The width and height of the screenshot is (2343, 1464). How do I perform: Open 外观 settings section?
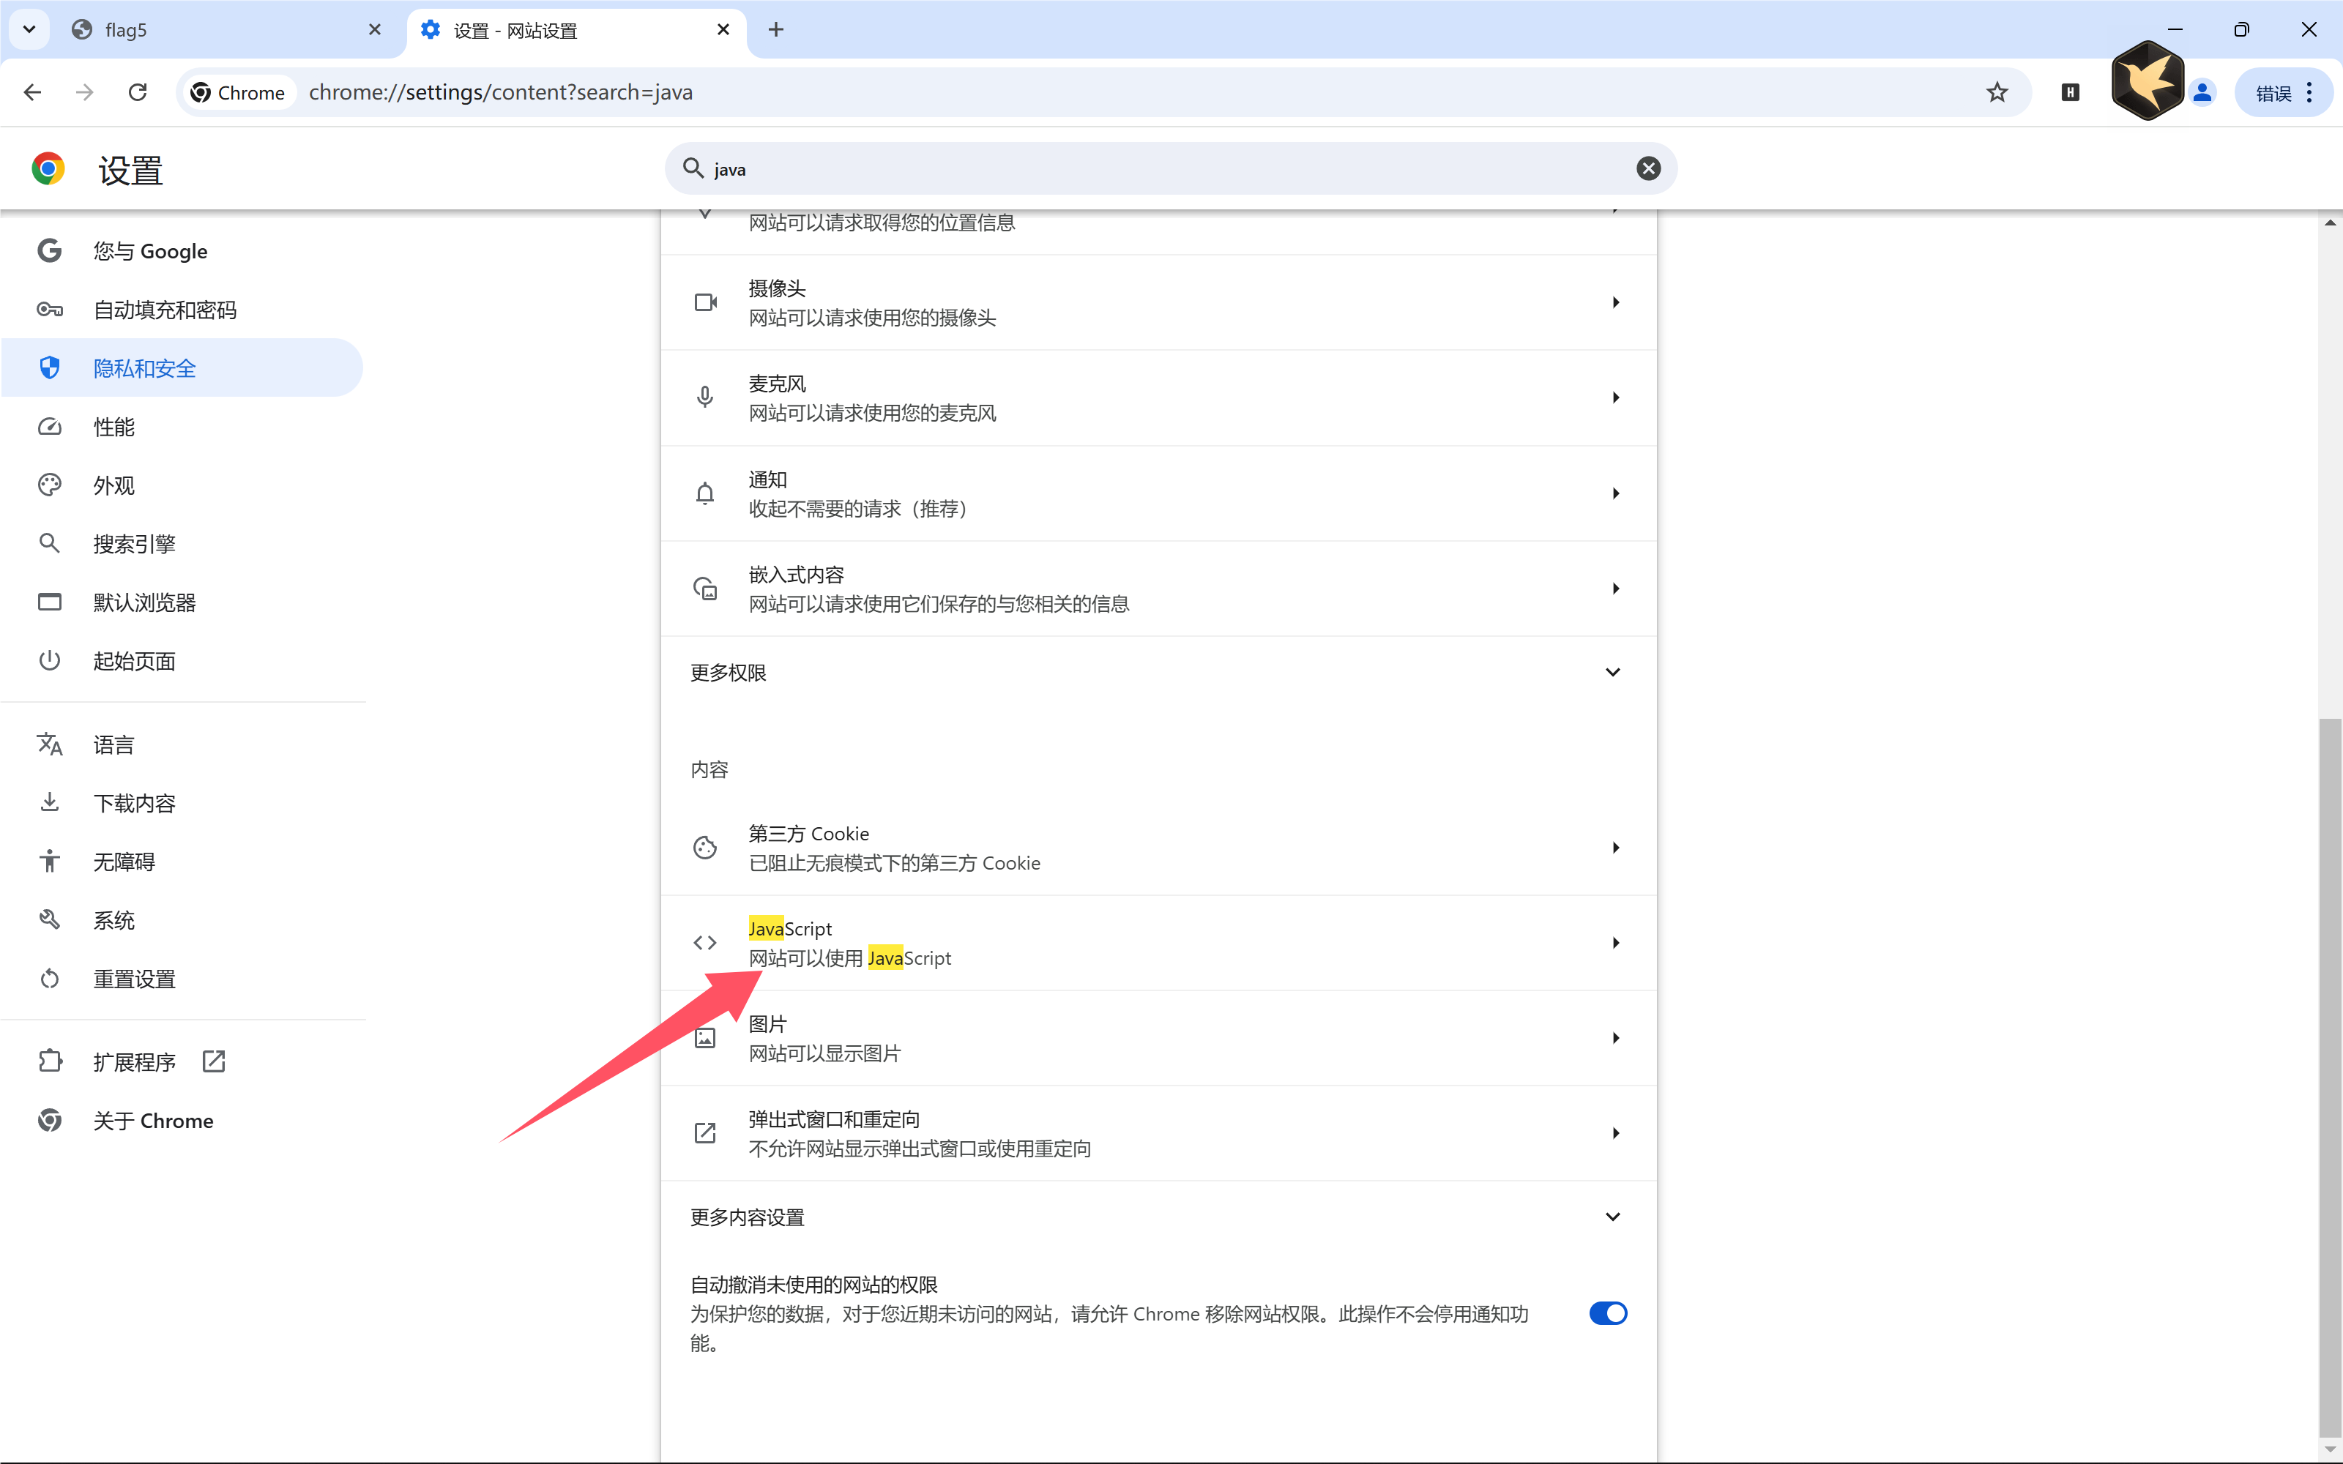point(182,485)
